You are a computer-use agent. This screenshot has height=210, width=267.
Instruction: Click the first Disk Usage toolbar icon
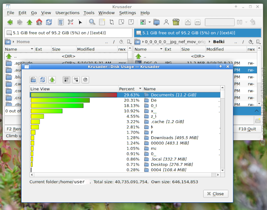(33, 80)
